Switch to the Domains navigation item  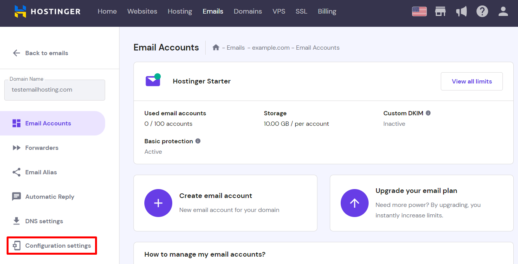(248, 11)
